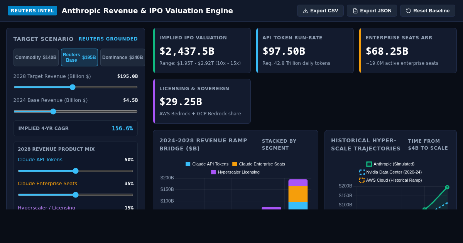Click the TARGET SCENARIO heading
Screen dimensions: 463x243
44,39
